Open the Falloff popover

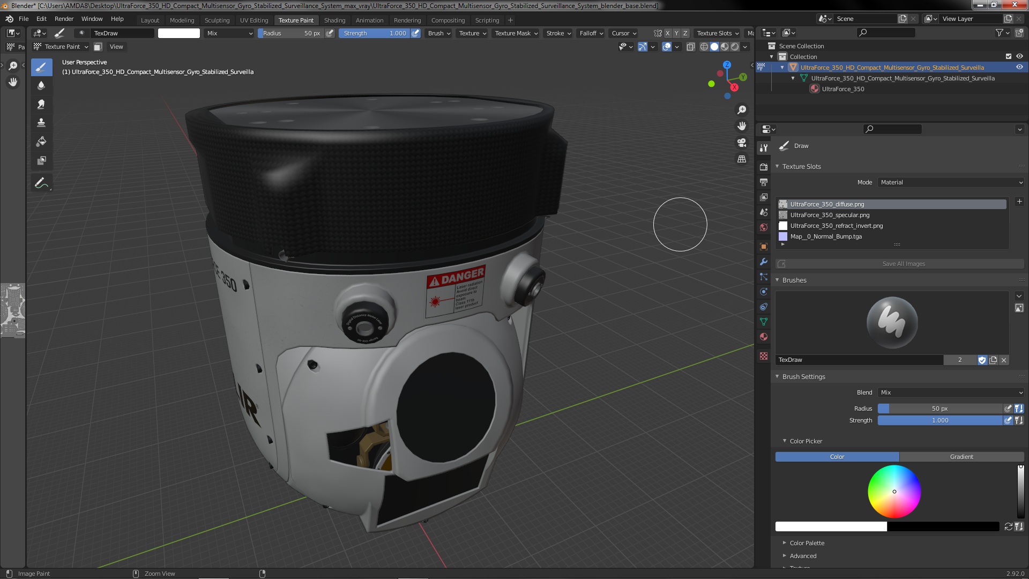tap(591, 33)
